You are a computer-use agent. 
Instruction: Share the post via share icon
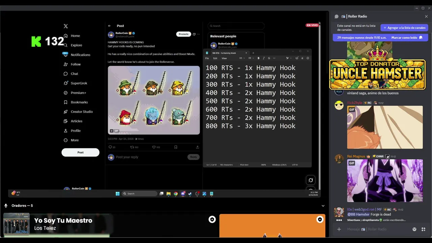(x=197, y=147)
